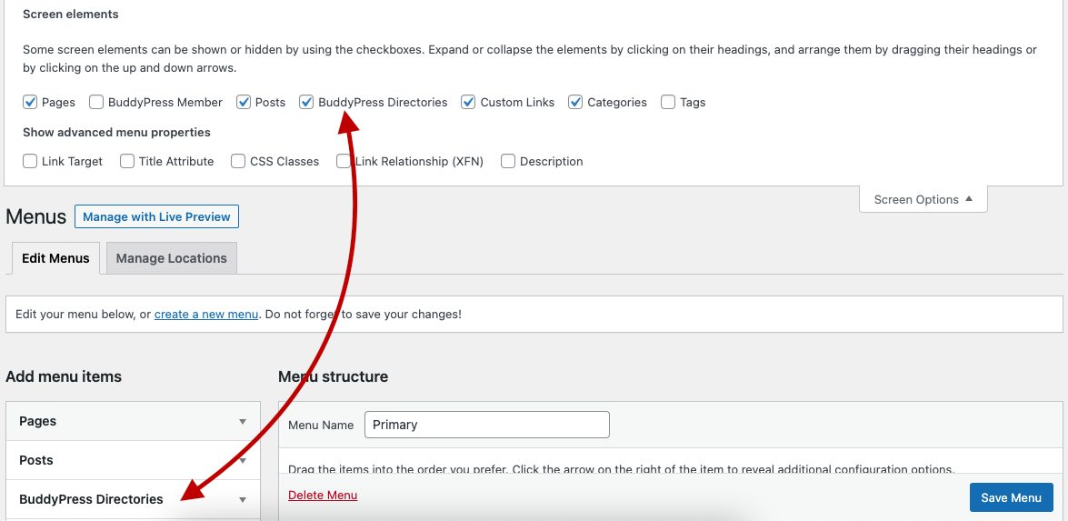Uncheck the Custom Links checkbox
Image resolution: width=1068 pixels, height=521 pixels.
[468, 102]
